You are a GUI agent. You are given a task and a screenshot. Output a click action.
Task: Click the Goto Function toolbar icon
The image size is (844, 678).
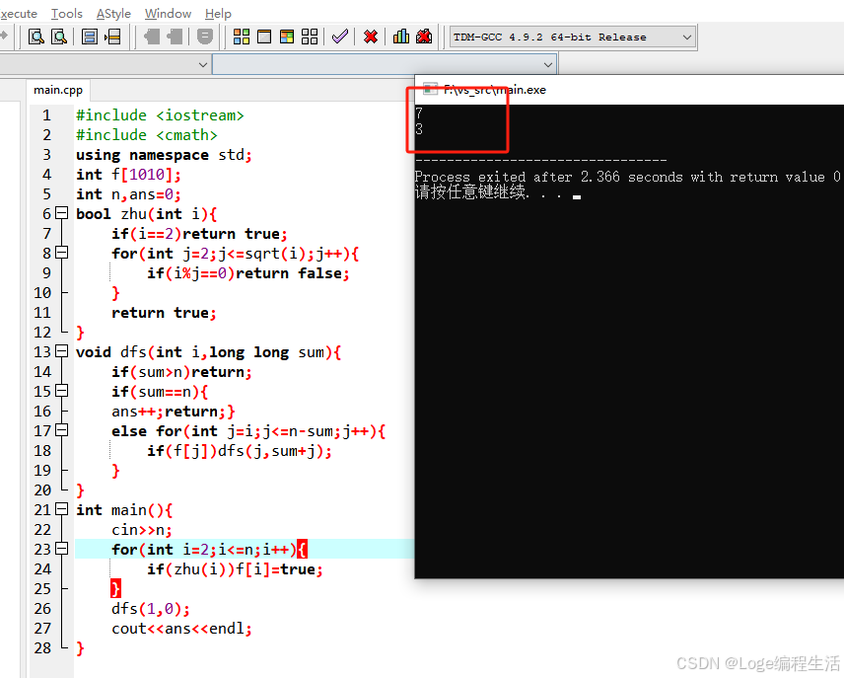pos(90,37)
